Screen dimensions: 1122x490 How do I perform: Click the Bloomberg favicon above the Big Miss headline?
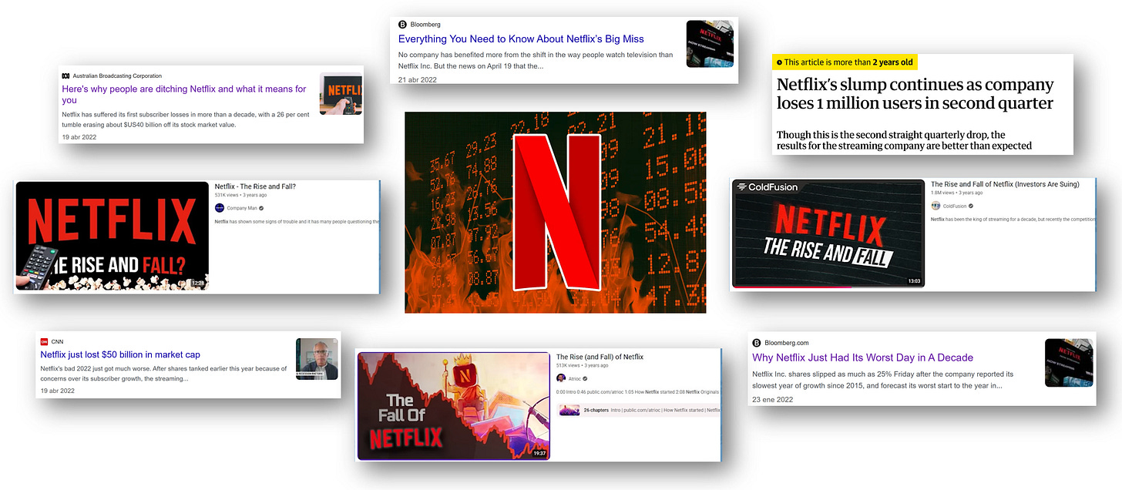click(403, 25)
